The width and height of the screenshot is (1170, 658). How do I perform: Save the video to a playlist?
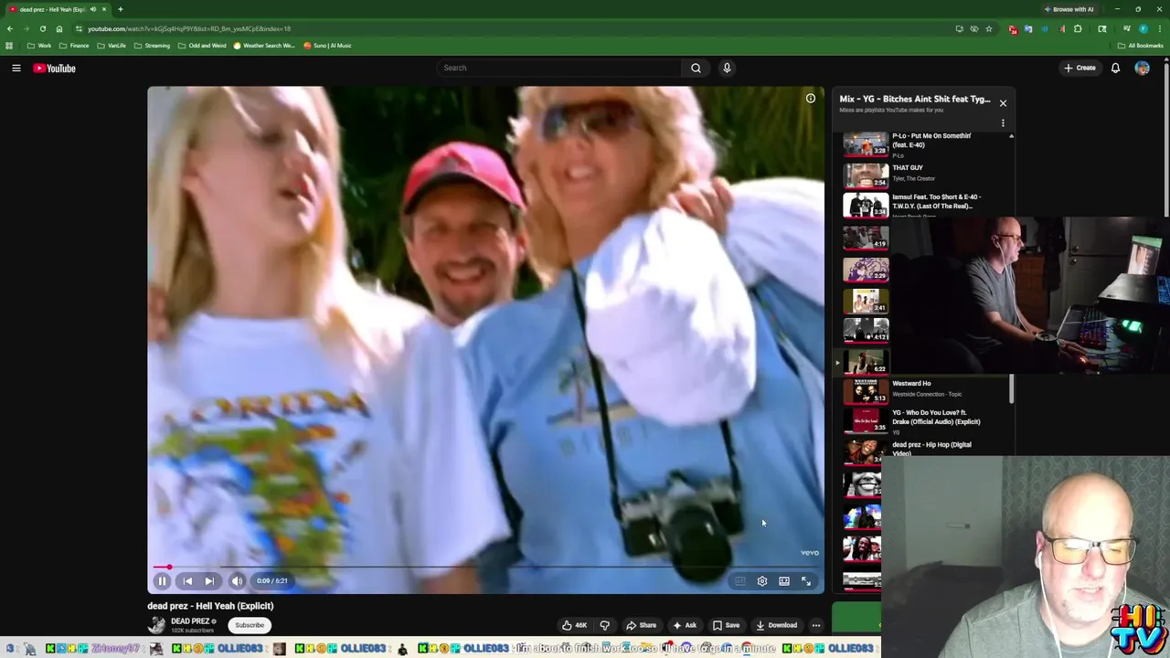point(726,625)
